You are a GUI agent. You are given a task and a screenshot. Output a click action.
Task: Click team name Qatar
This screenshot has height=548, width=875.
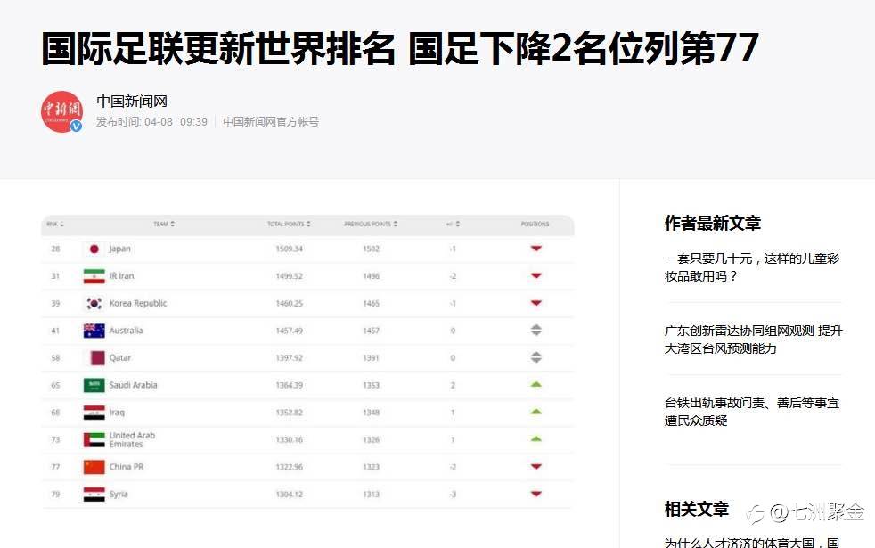click(120, 357)
